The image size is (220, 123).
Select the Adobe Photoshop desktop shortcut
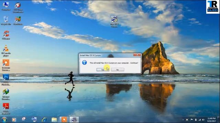(6, 80)
